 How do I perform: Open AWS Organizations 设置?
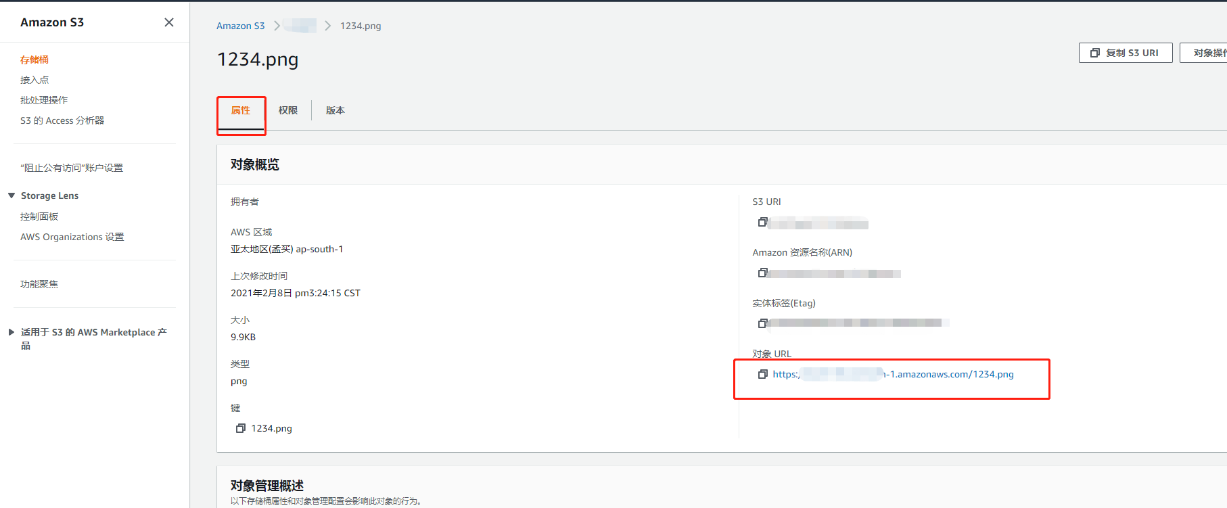coord(72,237)
